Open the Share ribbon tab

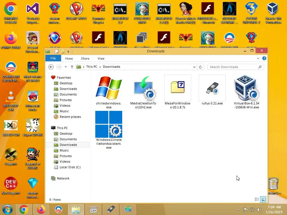pos(85,59)
